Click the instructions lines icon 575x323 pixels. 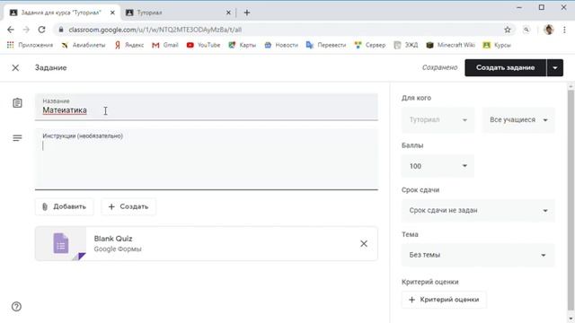(x=17, y=138)
